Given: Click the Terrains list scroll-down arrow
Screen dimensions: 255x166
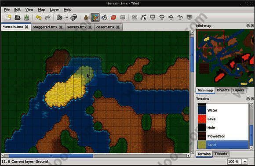Looking at the screenshot, I should pos(251,147).
